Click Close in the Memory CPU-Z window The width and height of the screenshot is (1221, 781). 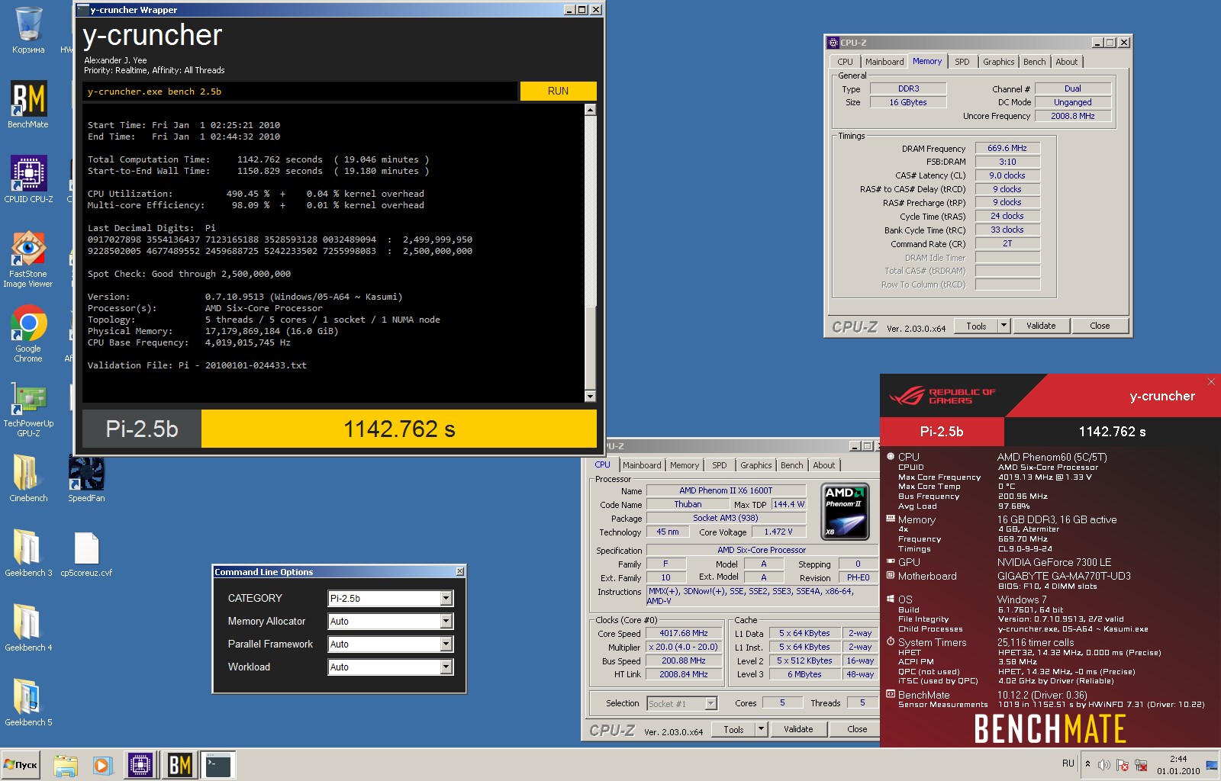click(x=1100, y=326)
